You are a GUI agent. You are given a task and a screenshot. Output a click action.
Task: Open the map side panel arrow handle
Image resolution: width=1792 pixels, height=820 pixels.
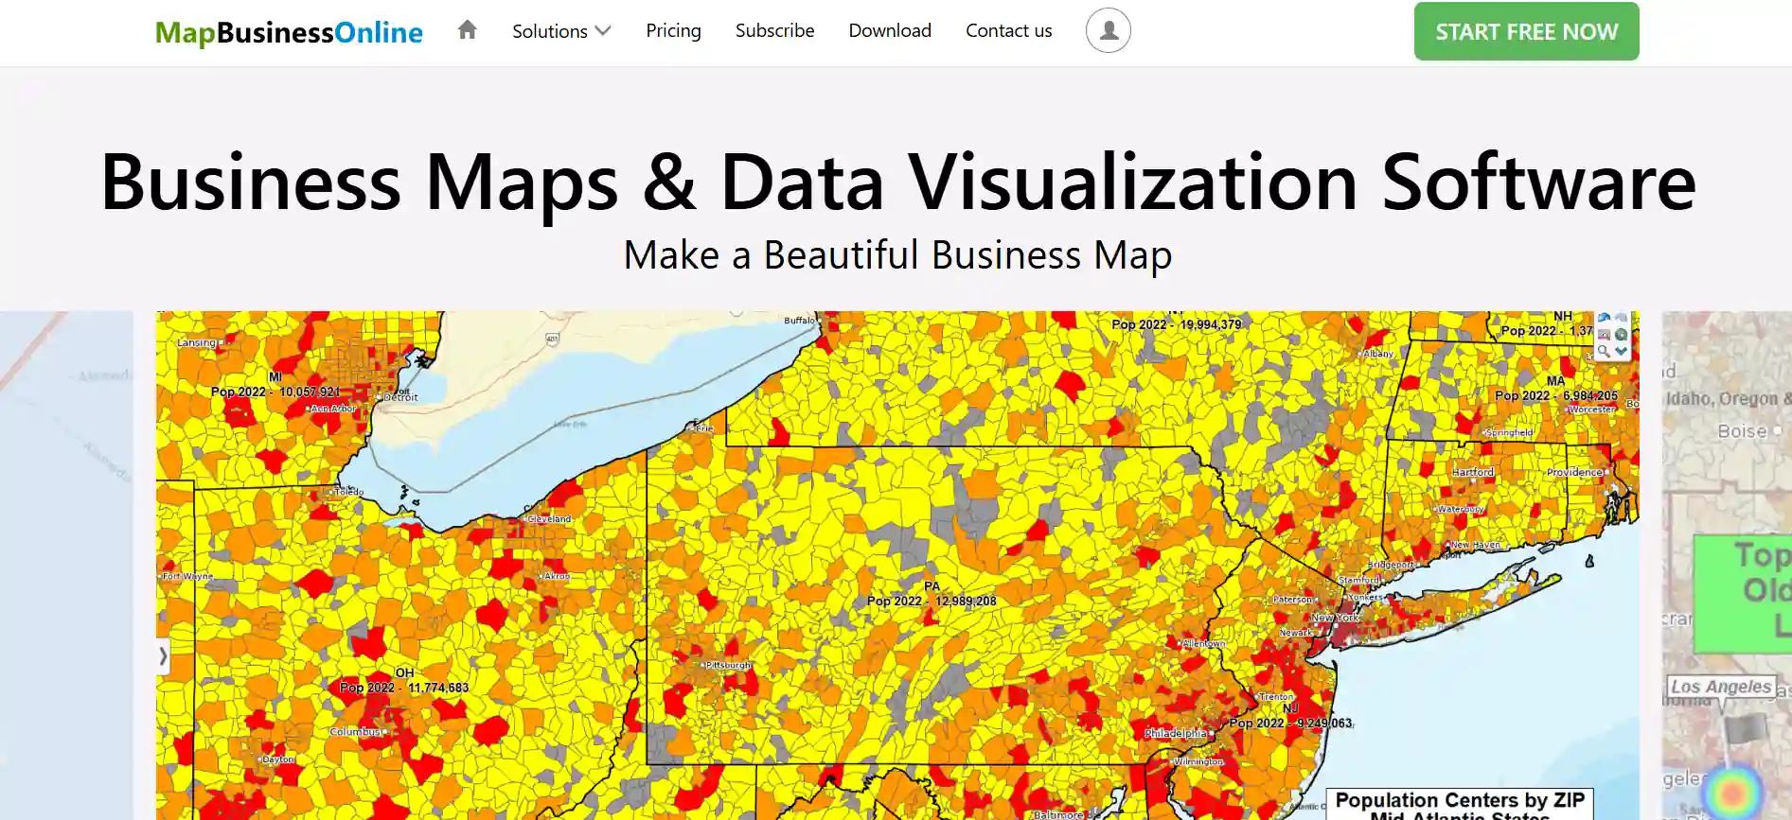pyautogui.click(x=163, y=655)
